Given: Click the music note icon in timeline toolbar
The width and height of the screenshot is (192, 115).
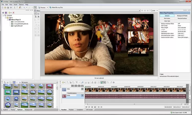Looking at the screenshot, I should click(x=82, y=82).
